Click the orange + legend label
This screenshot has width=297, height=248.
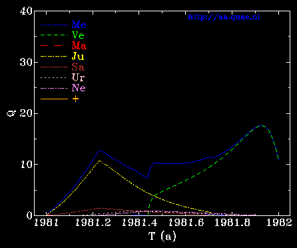pyautogui.click(x=75, y=99)
